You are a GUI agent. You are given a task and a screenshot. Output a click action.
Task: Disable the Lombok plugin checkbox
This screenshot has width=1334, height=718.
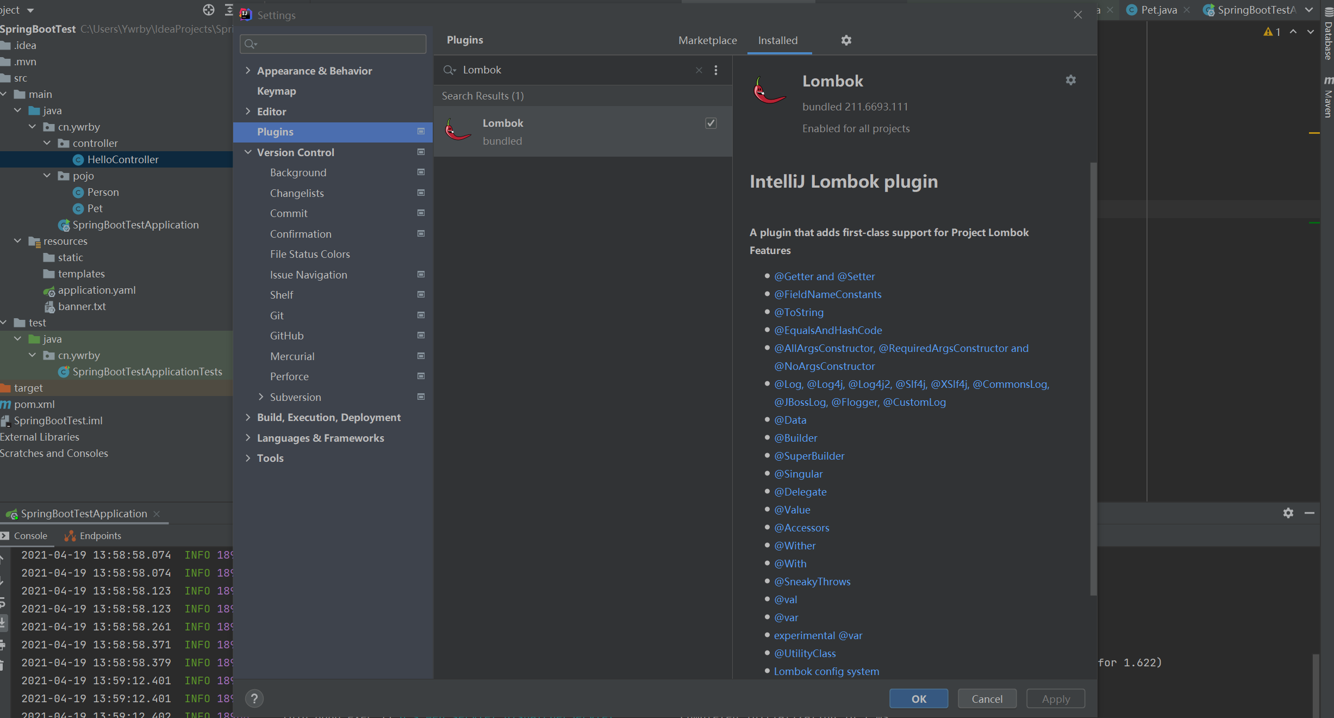tap(710, 123)
